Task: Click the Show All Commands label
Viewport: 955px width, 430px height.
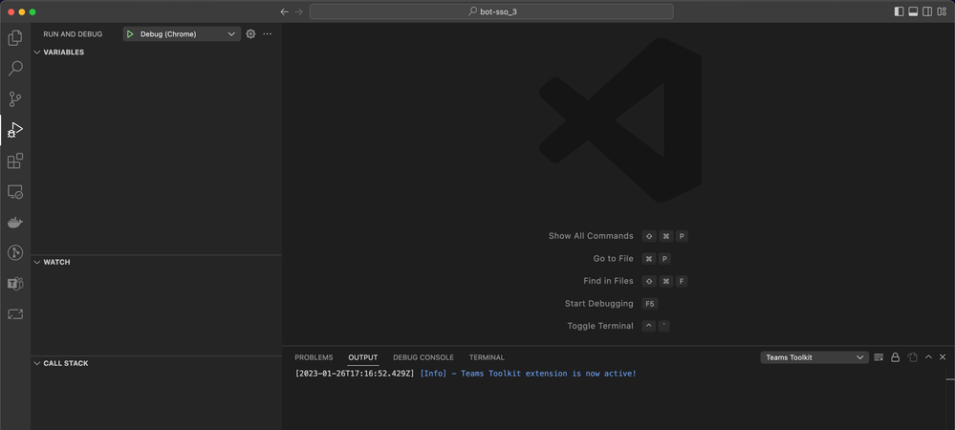Action: coord(591,236)
